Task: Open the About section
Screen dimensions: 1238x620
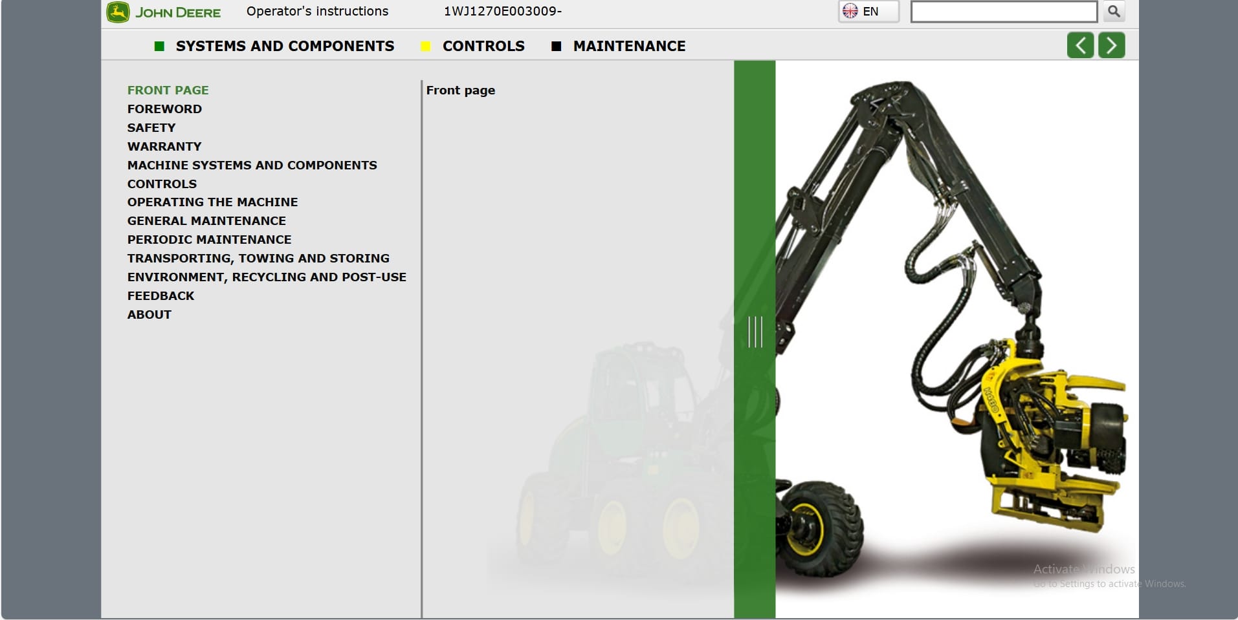Action: tap(149, 315)
